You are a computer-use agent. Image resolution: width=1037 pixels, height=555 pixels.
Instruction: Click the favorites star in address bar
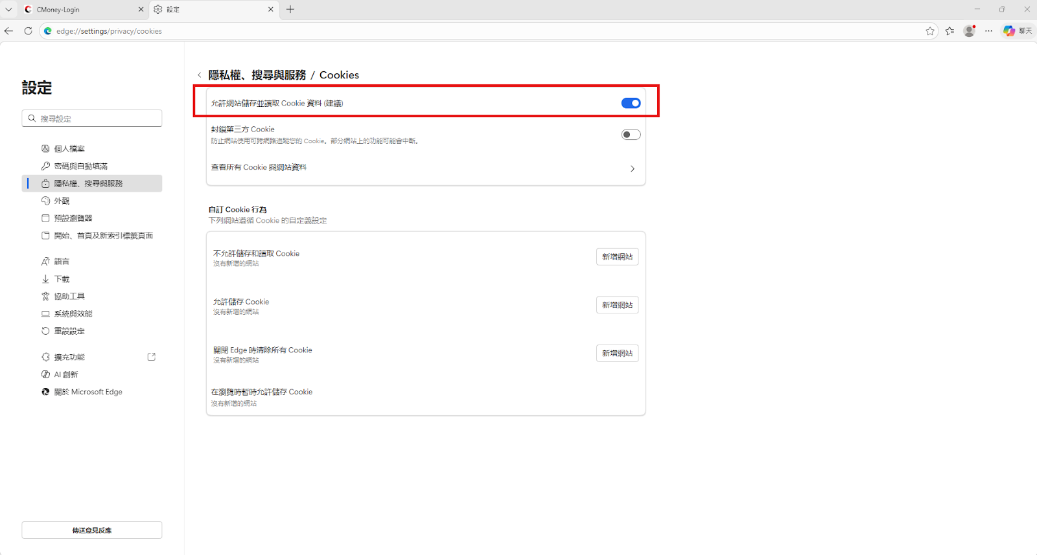[x=930, y=31]
